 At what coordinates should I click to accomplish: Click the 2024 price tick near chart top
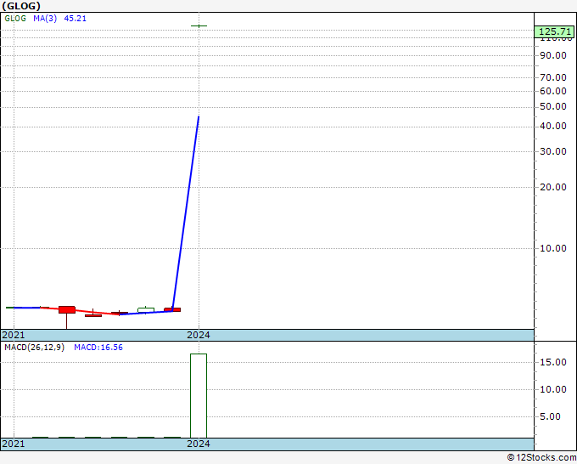pyautogui.click(x=199, y=26)
